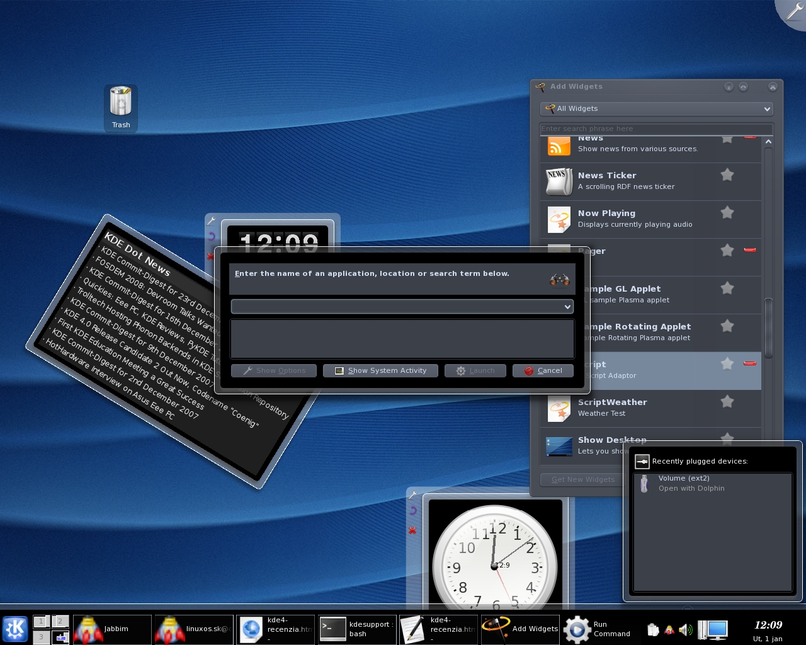Viewport: 806px width, 645px height.
Task: Toggle favorite star for Now Playing
Action: click(727, 212)
